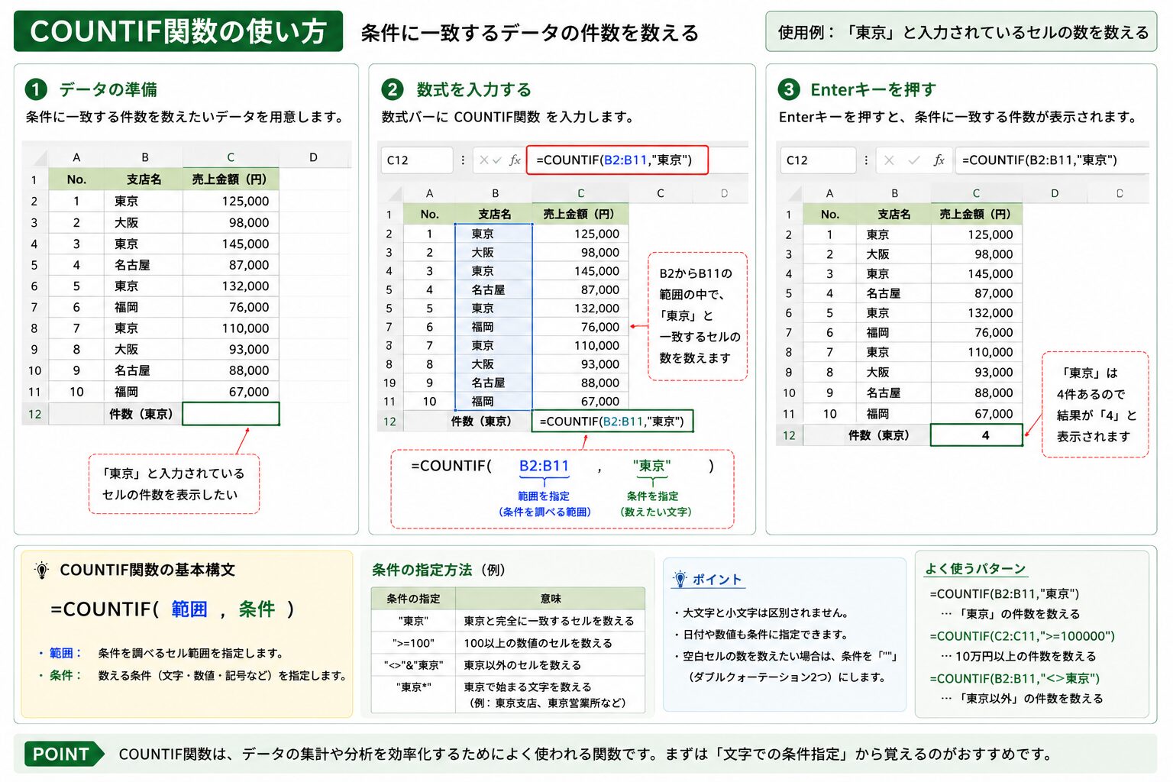Click the select-all corner in step 3 sheet
This screenshot has height=782, width=1173.
click(x=790, y=193)
